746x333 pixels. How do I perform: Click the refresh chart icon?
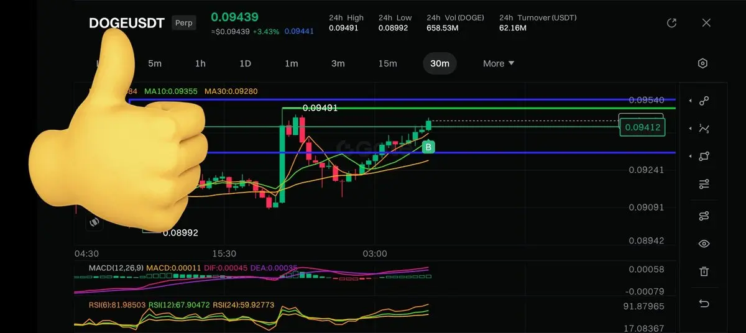click(671, 23)
